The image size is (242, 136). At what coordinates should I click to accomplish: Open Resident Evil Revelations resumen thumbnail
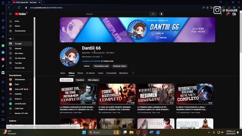pos(195,94)
